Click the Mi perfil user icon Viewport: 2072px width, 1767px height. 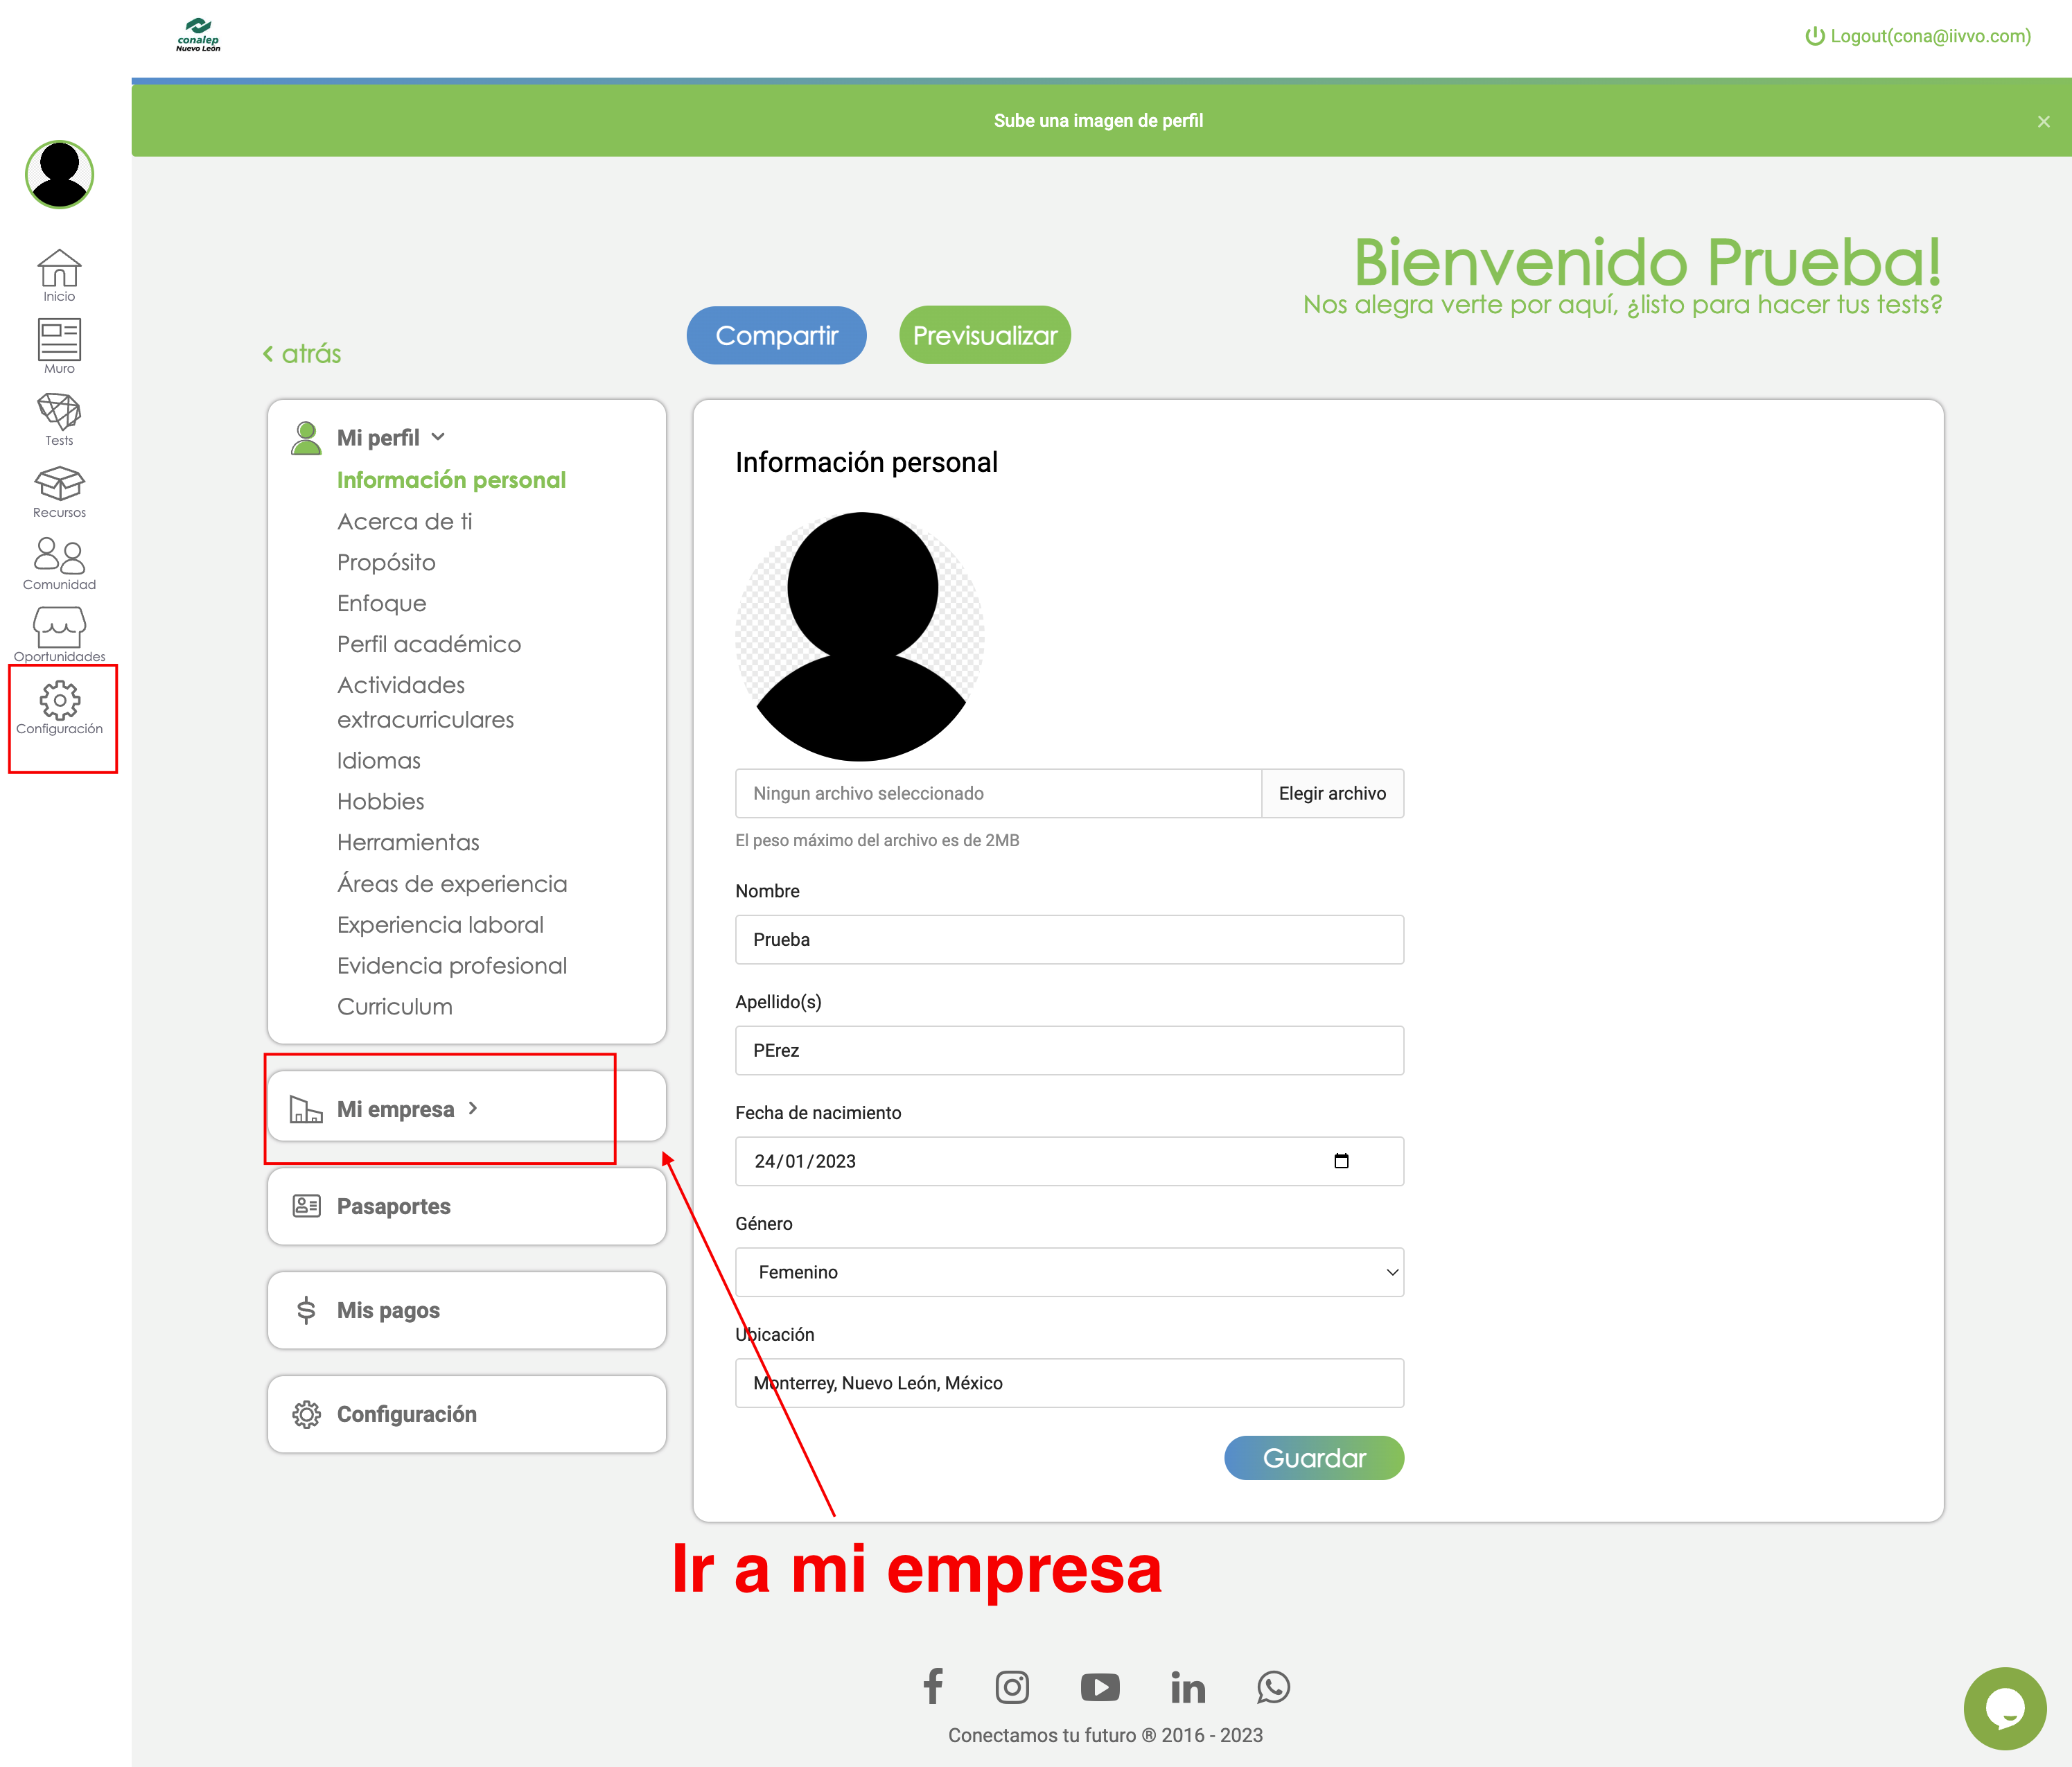tap(306, 438)
